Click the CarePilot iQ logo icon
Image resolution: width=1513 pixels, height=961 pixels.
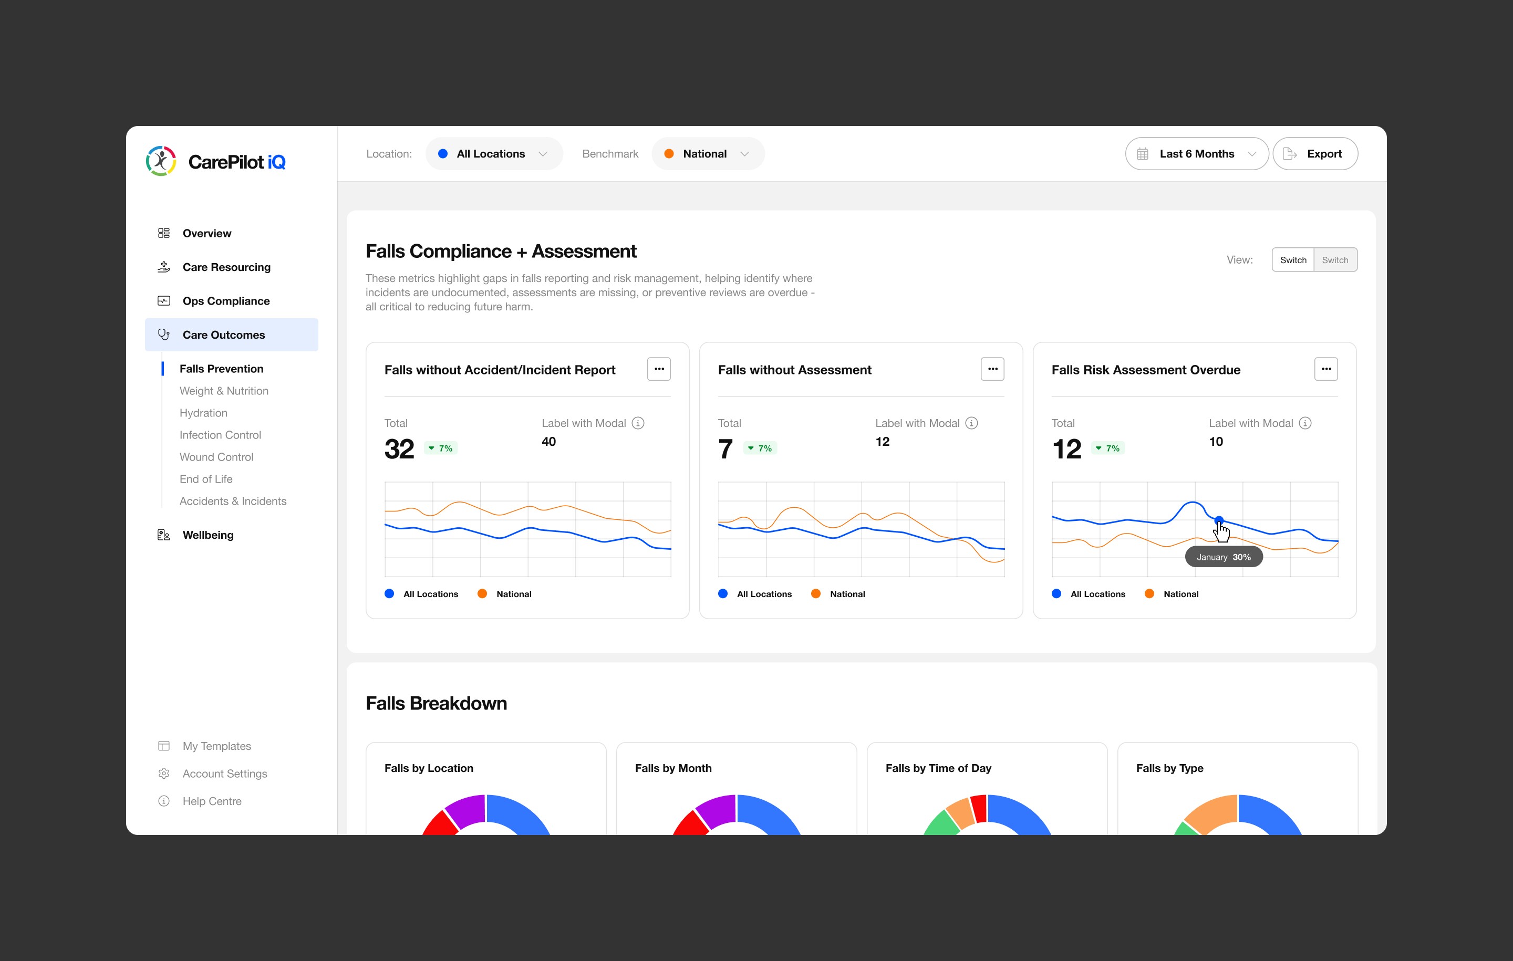(x=161, y=161)
